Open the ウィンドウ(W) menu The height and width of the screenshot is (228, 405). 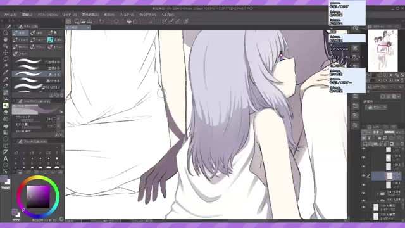(147, 15)
